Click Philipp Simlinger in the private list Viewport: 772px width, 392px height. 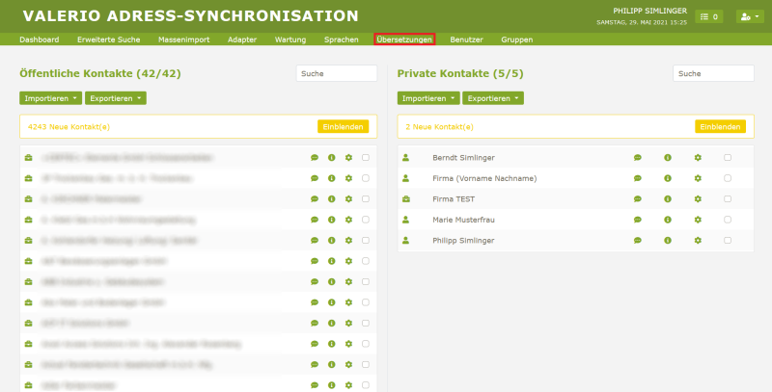(x=463, y=240)
